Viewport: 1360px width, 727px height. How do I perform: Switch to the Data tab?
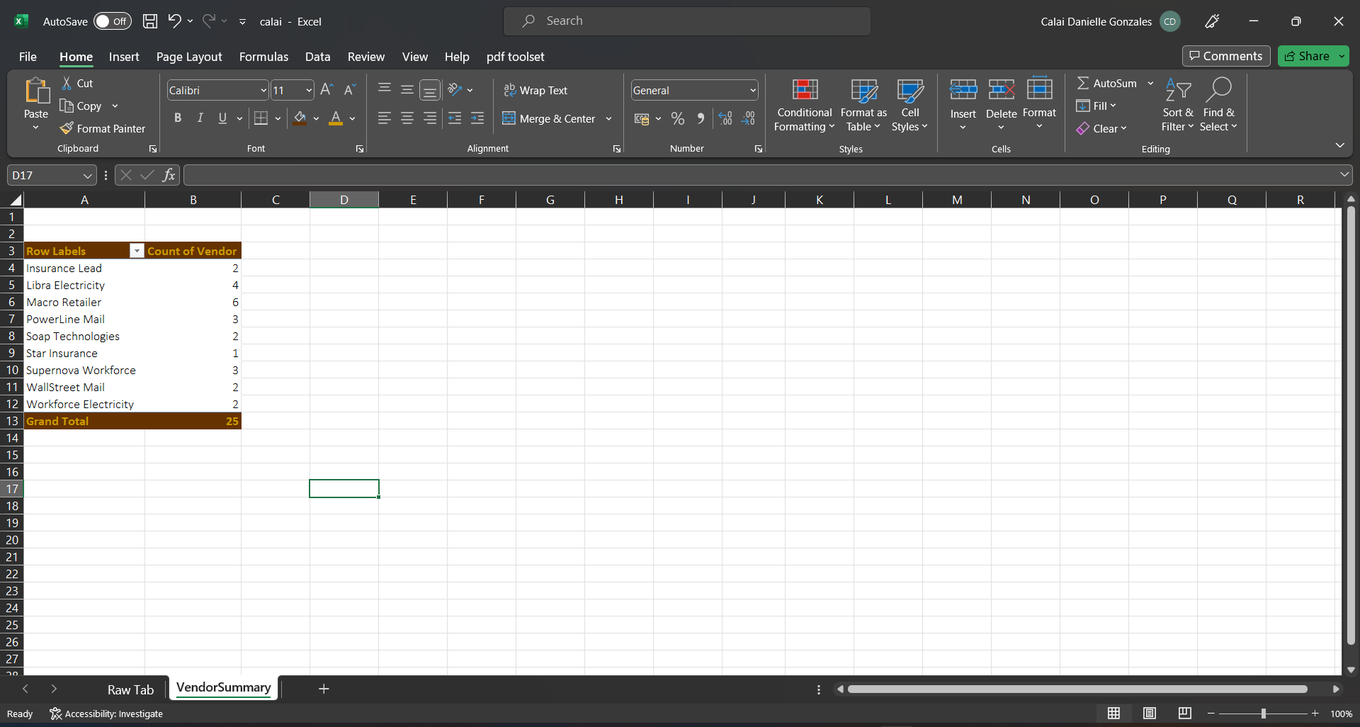pyautogui.click(x=317, y=57)
